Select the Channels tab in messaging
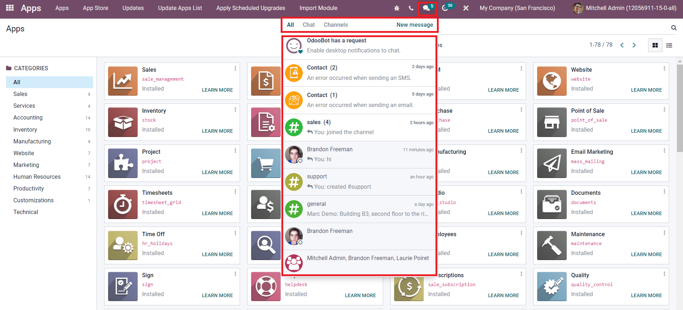 click(x=336, y=25)
